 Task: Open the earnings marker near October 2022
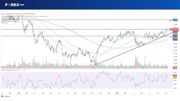click(x=93, y=67)
